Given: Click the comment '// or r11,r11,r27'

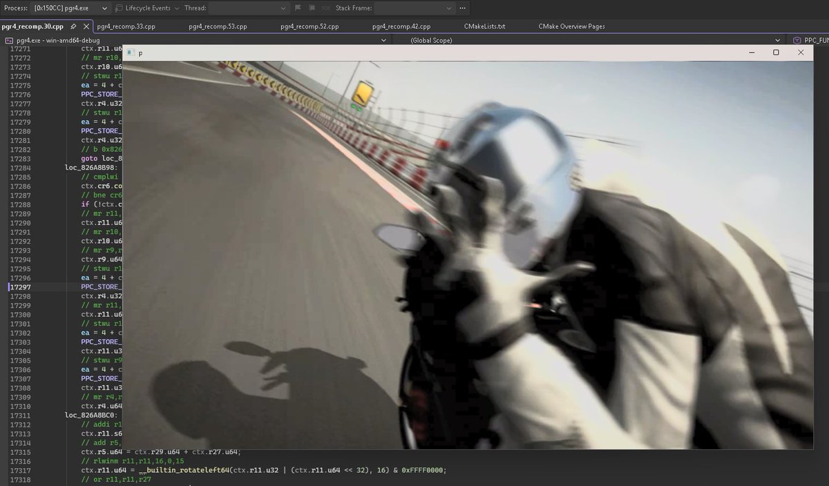Looking at the screenshot, I should click(x=117, y=479).
